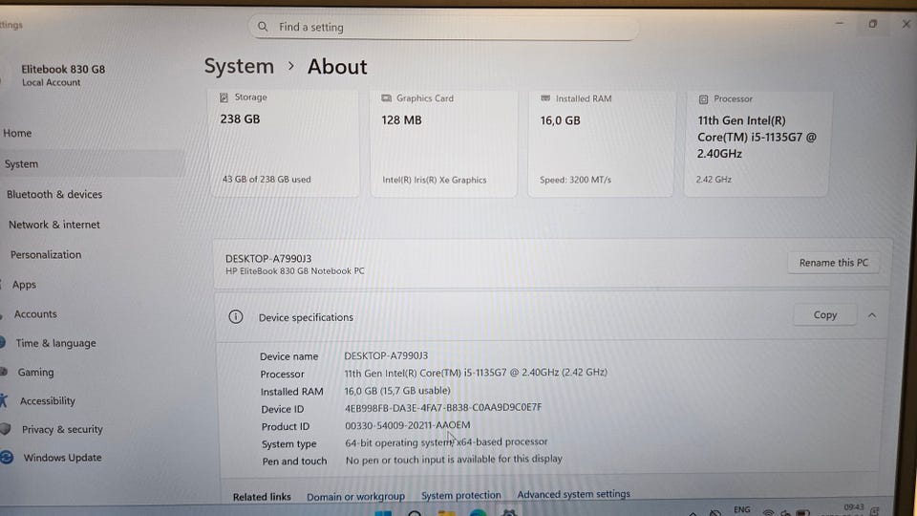The image size is (917, 516).
Task: Click the Graphics Card icon
Action: click(x=386, y=98)
